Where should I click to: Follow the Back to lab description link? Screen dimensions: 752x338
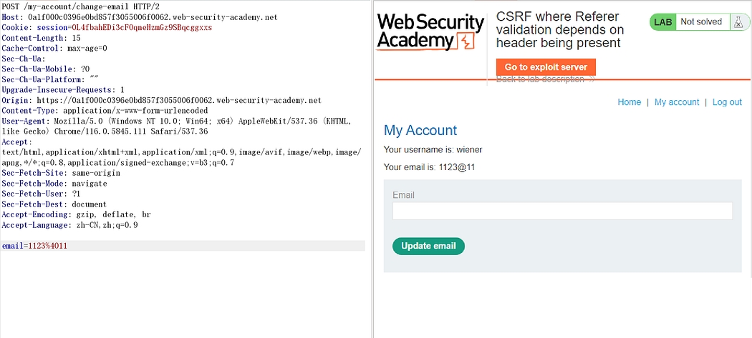[x=546, y=79]
